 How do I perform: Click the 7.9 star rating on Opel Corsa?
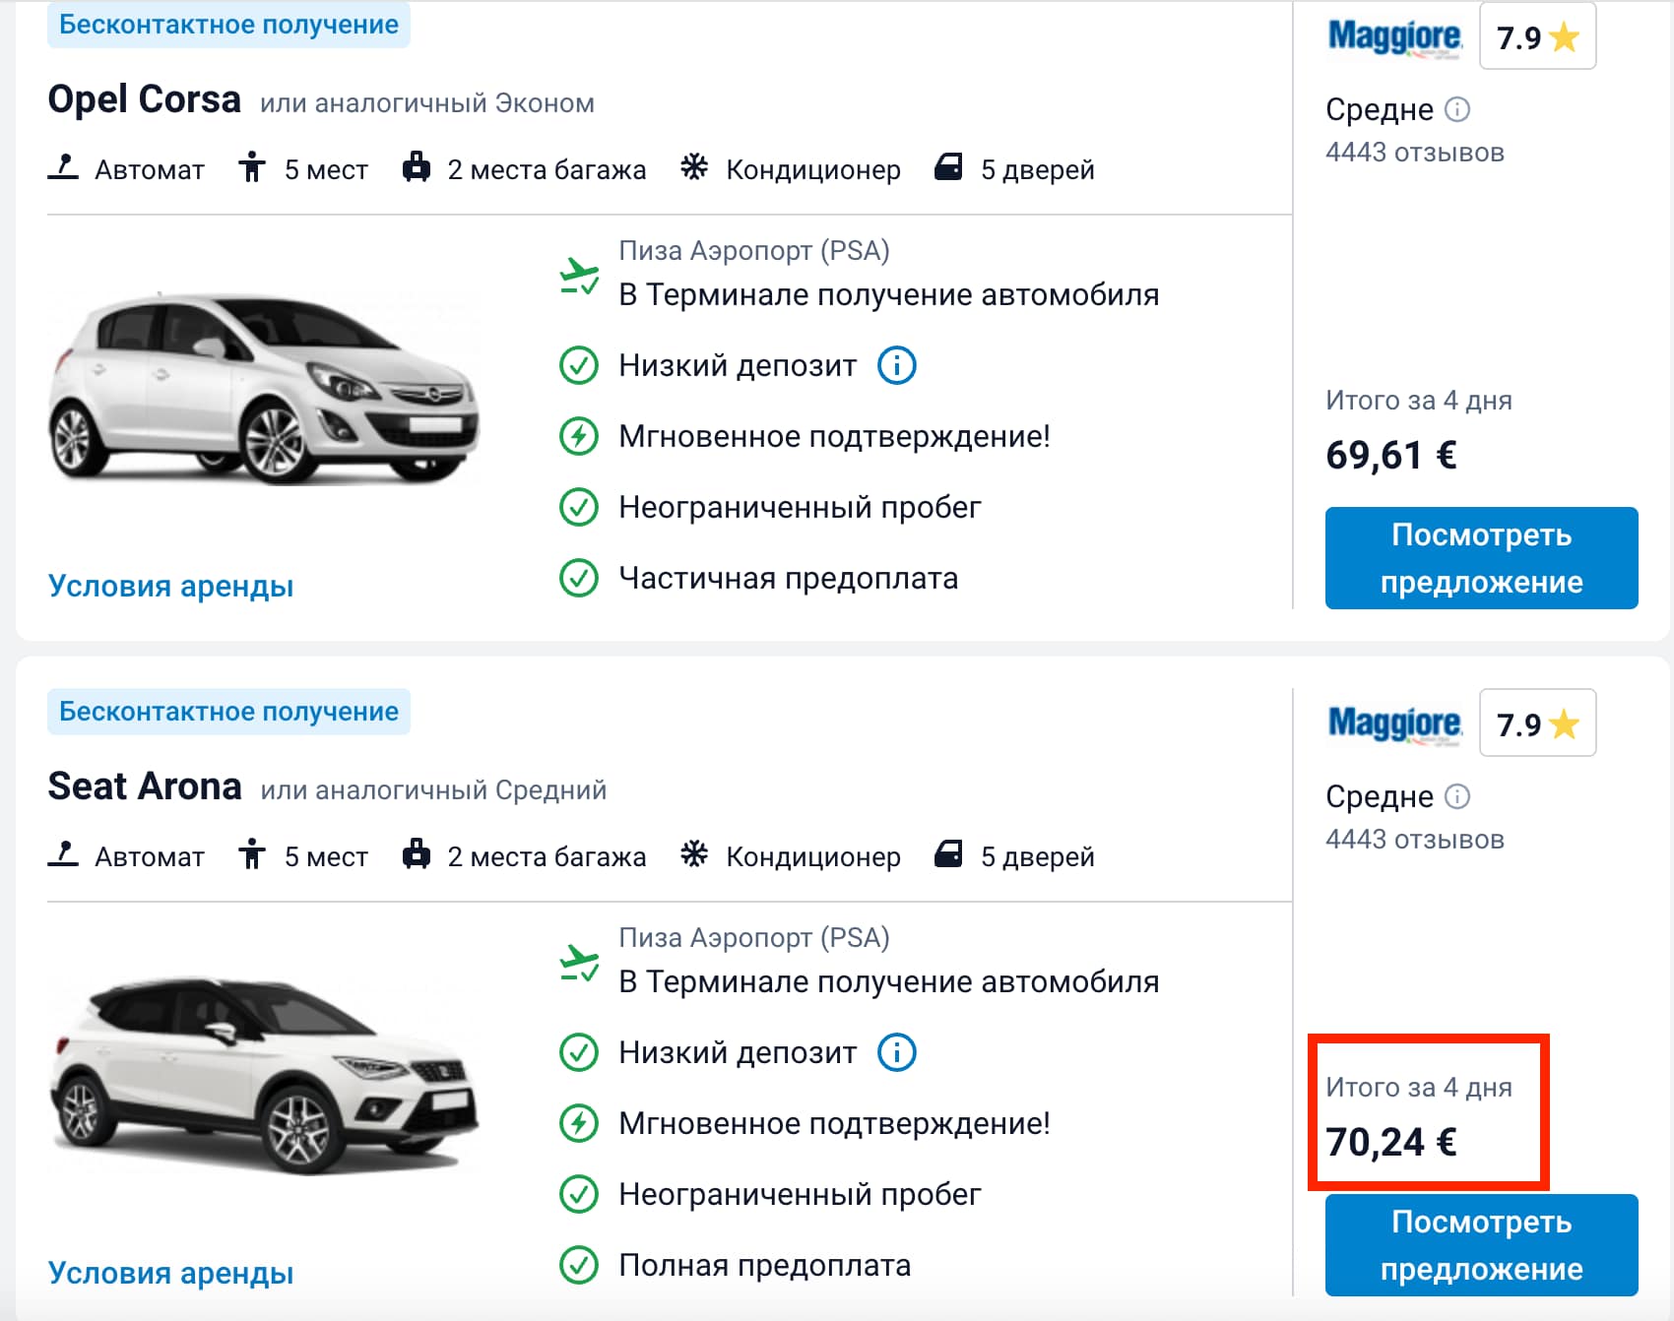[1537, 37]
